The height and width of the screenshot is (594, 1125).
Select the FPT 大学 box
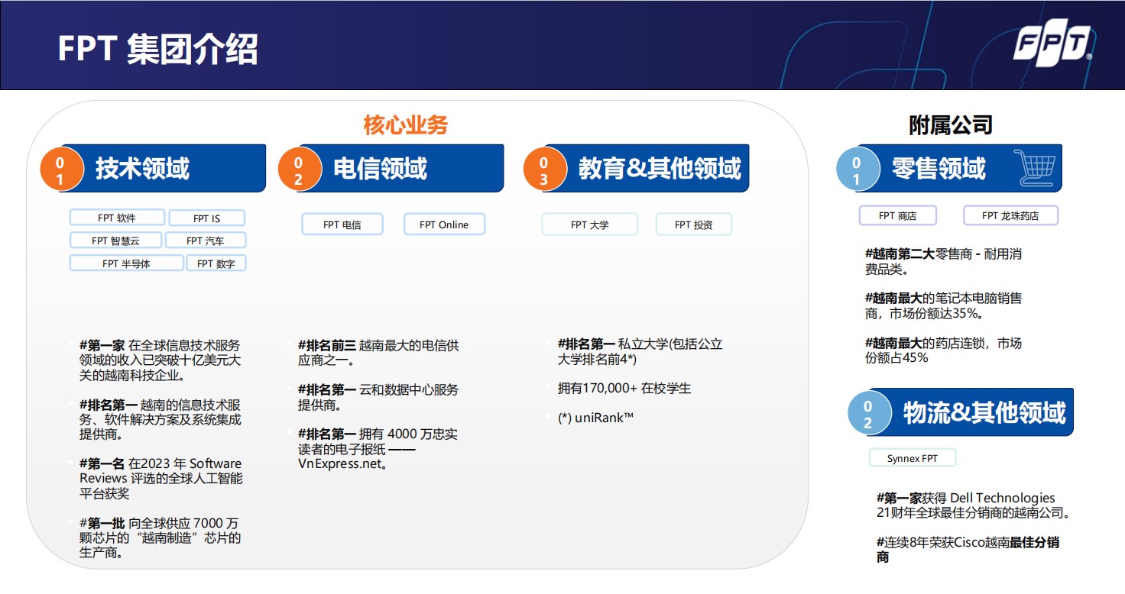[589, 224]
